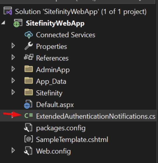This screenshot has width=158, height=163.
Task: Select the SitefinityWebApp project node
Action: pyautogui.click(x=55, y=23)
